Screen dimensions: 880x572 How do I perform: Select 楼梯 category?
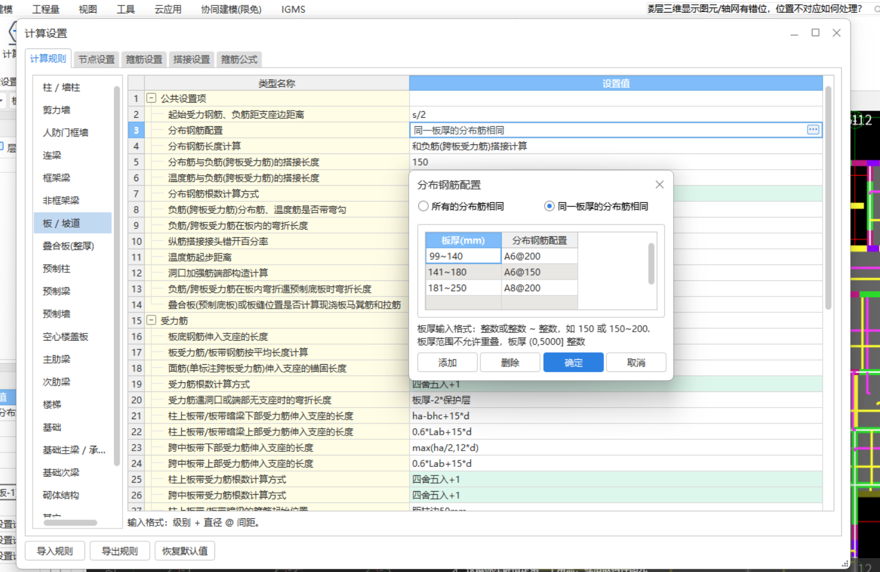(x=73, y=404)
